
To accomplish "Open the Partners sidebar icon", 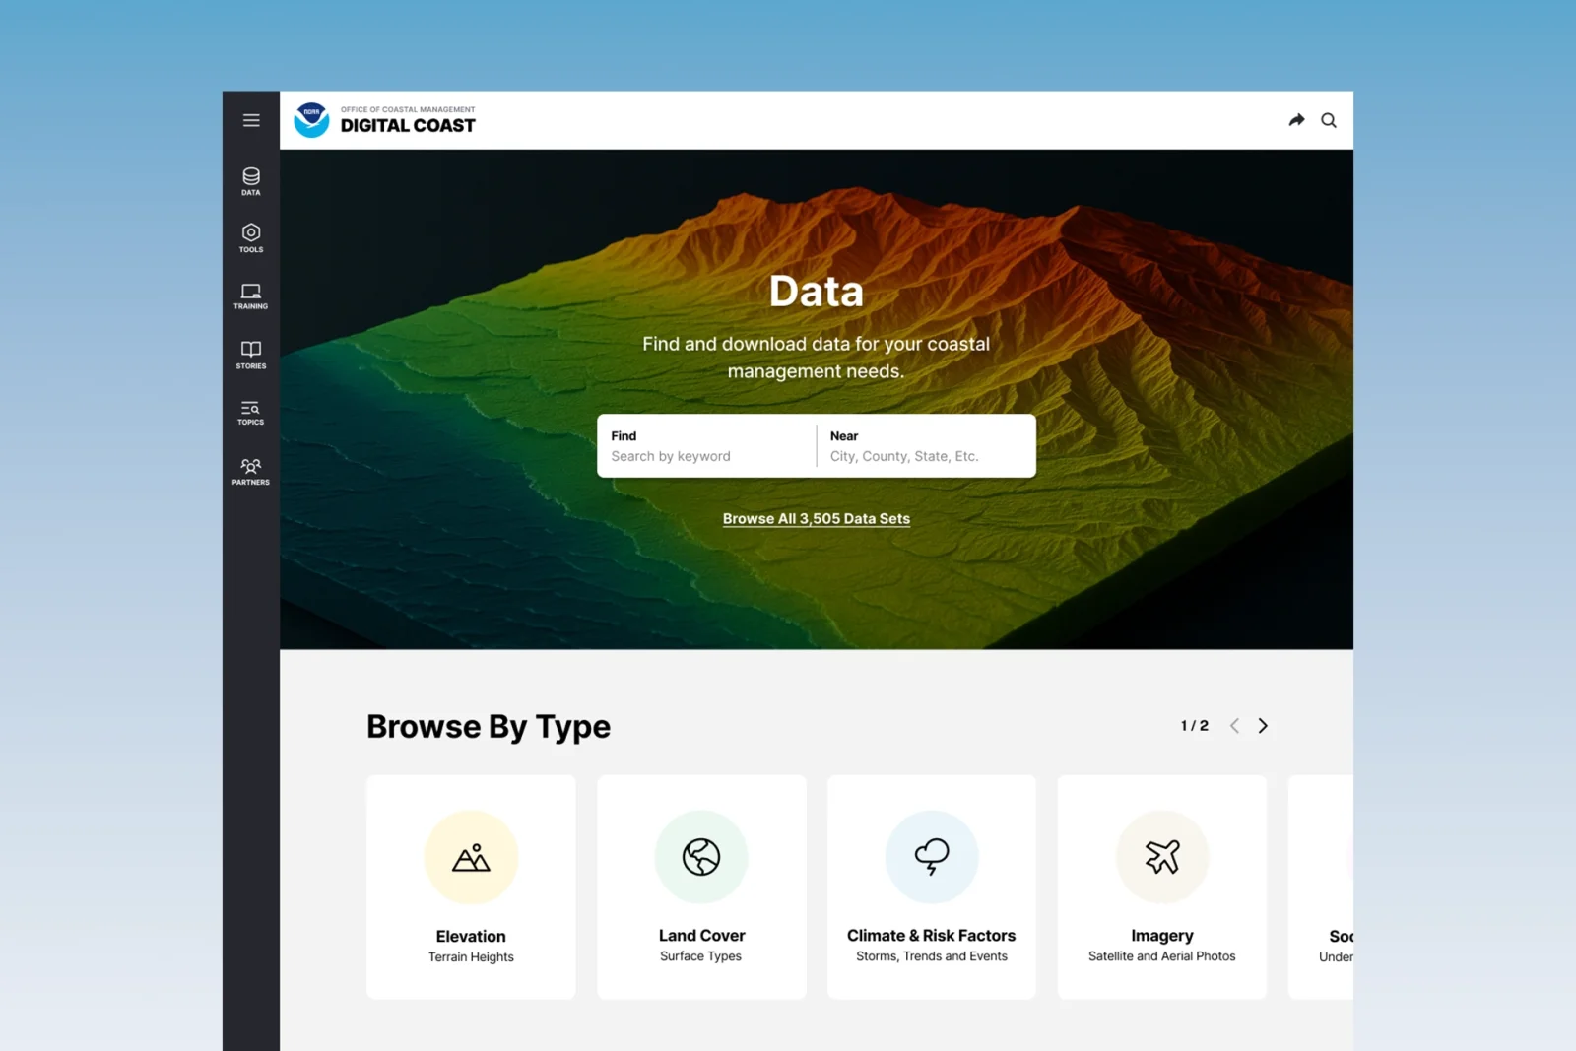I will 251,471.
